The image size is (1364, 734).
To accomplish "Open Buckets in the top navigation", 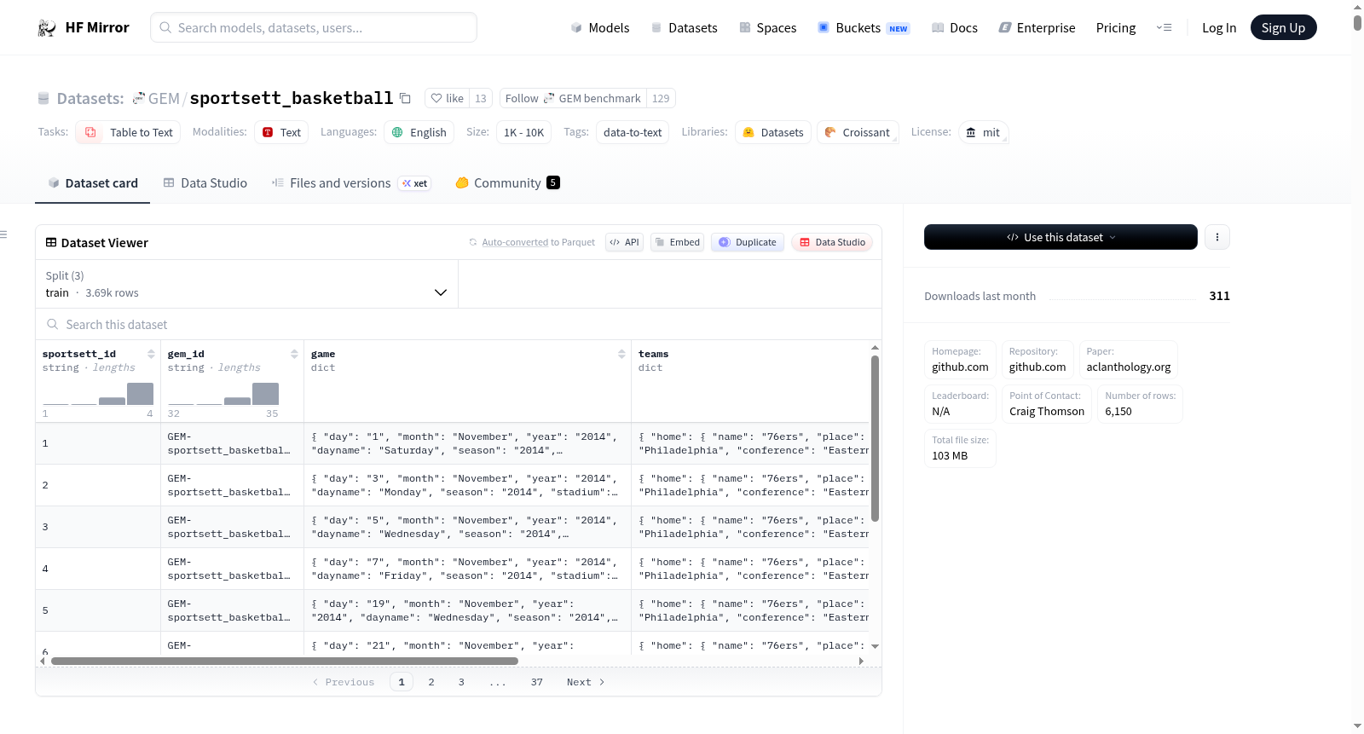I will [x=864, y=28].
